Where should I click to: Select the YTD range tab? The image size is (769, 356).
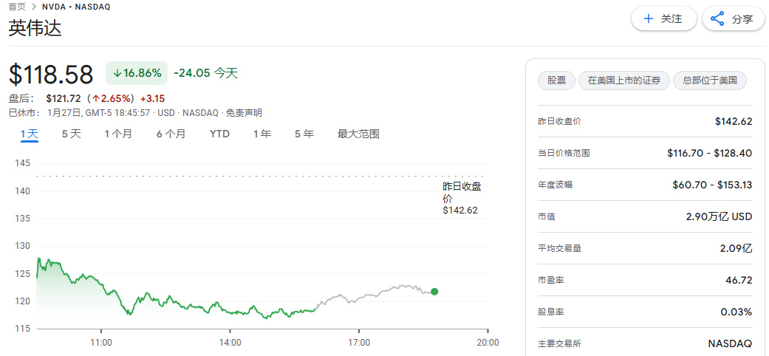click(x=219, y=134)
